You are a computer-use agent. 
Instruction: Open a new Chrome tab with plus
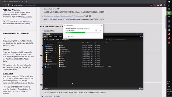(26, 2)
